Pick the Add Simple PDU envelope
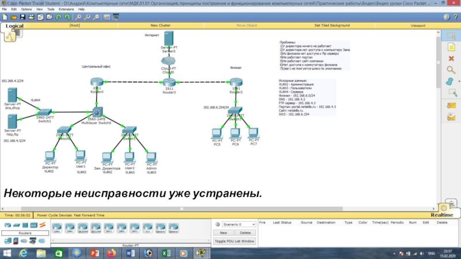Image resolution: width=461 pixels, height=259 pixels. coord(451,105)
